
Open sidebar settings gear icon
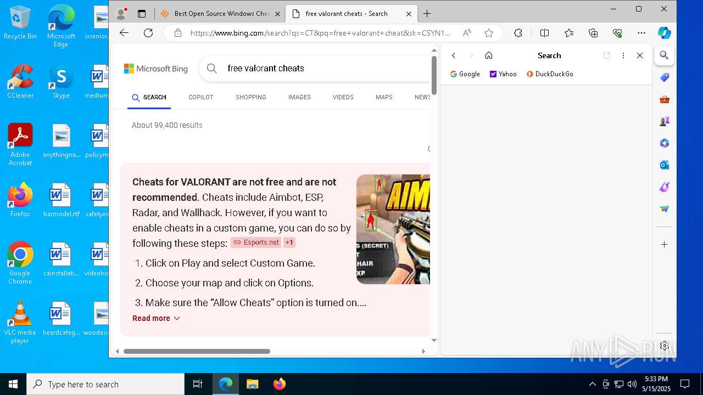coord(665,346)
